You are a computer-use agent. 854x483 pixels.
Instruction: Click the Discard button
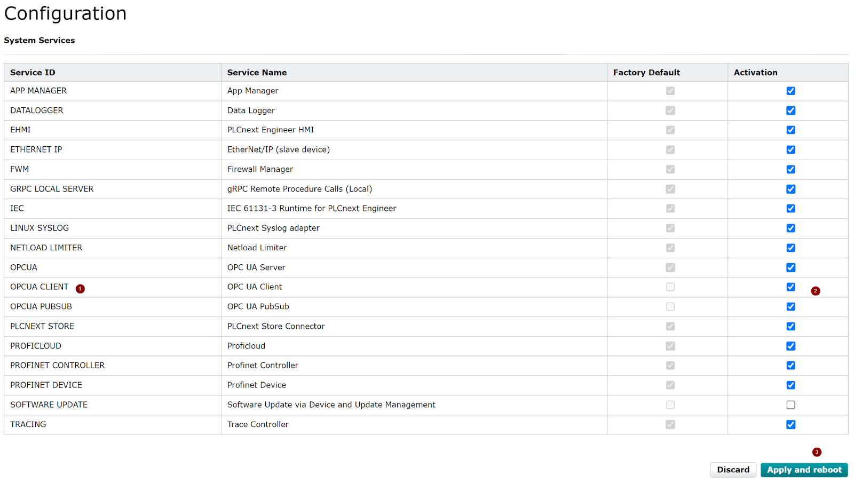(733, 470)
